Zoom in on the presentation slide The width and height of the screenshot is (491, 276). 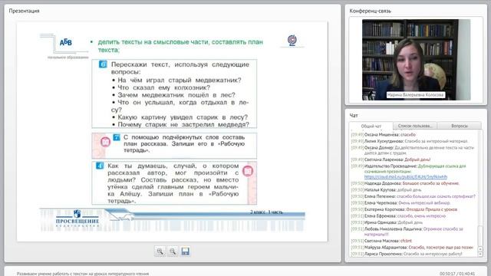pos(160,251)
